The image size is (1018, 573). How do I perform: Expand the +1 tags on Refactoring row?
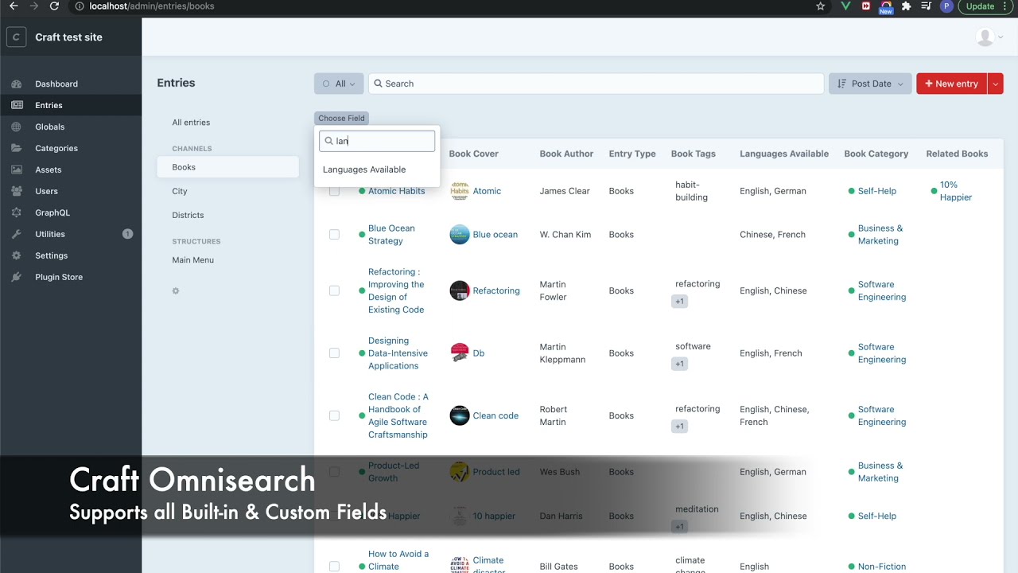click(679, 302)
